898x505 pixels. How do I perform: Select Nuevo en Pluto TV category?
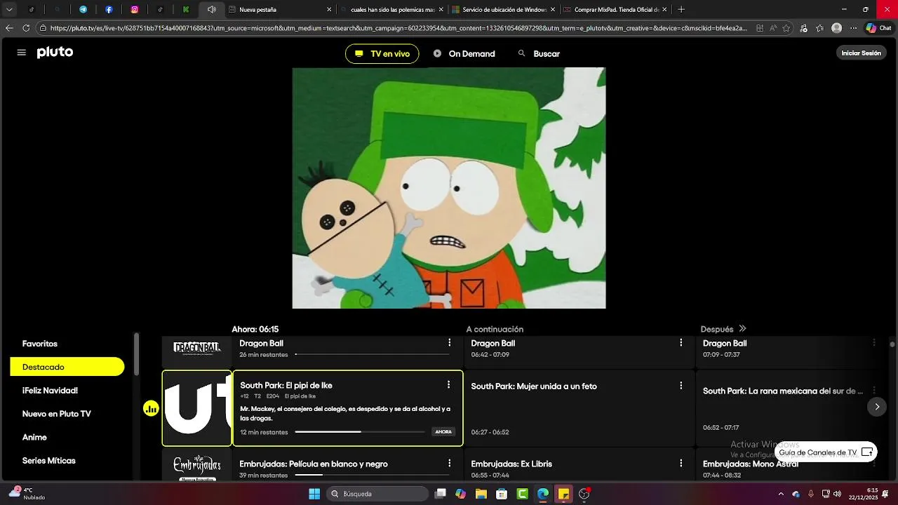tap(57, 414)
